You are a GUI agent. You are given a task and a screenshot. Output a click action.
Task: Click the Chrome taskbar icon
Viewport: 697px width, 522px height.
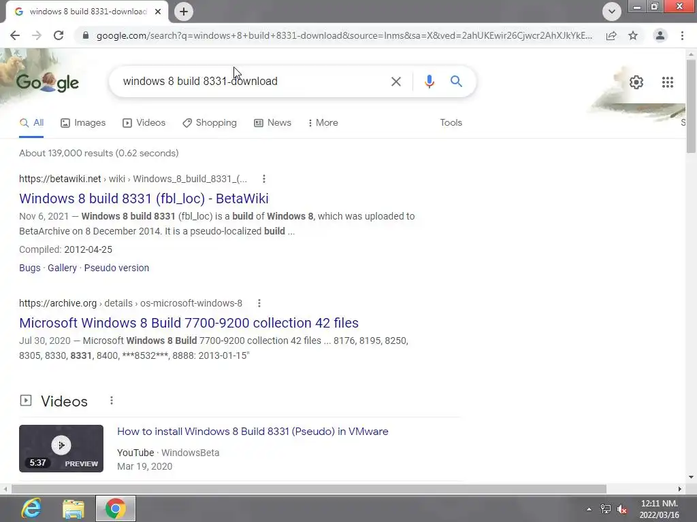pos(116,508)
